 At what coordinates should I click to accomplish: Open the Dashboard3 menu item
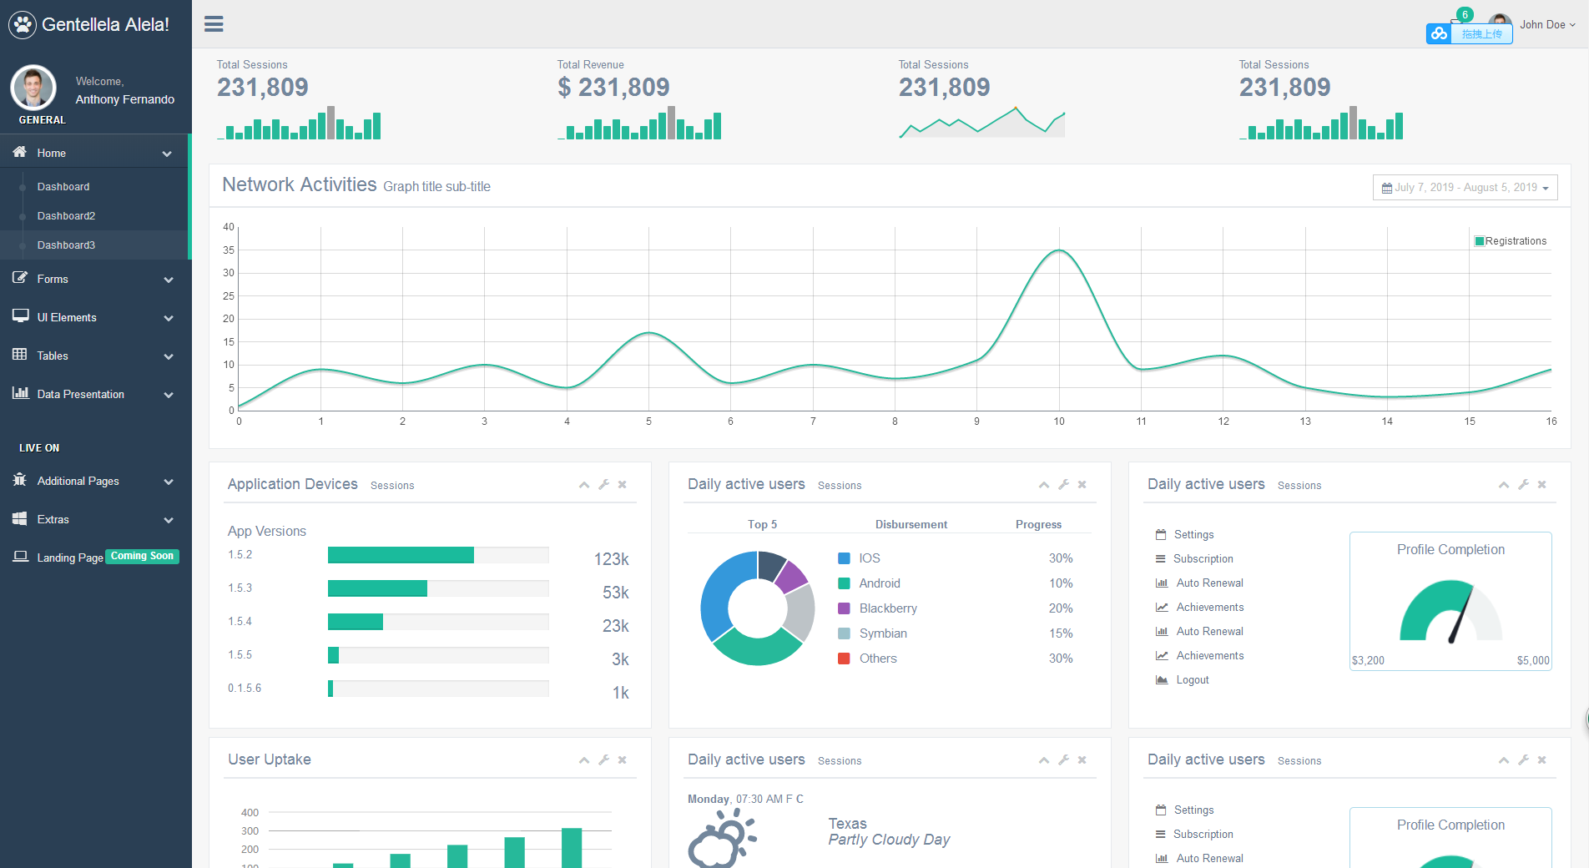[66, 245]
